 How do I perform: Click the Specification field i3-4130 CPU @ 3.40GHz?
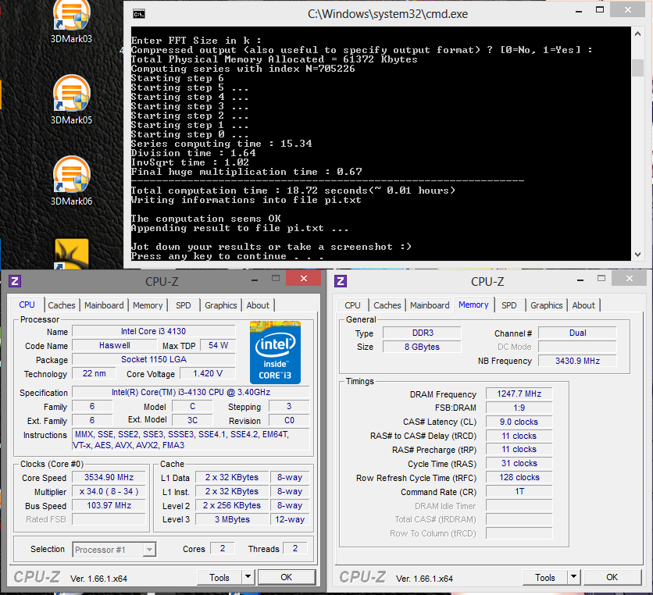pyautogui.click(x=191, y=392)
